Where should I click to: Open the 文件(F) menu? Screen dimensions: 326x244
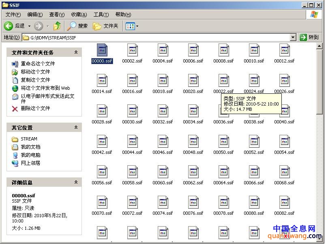point(13,15)
